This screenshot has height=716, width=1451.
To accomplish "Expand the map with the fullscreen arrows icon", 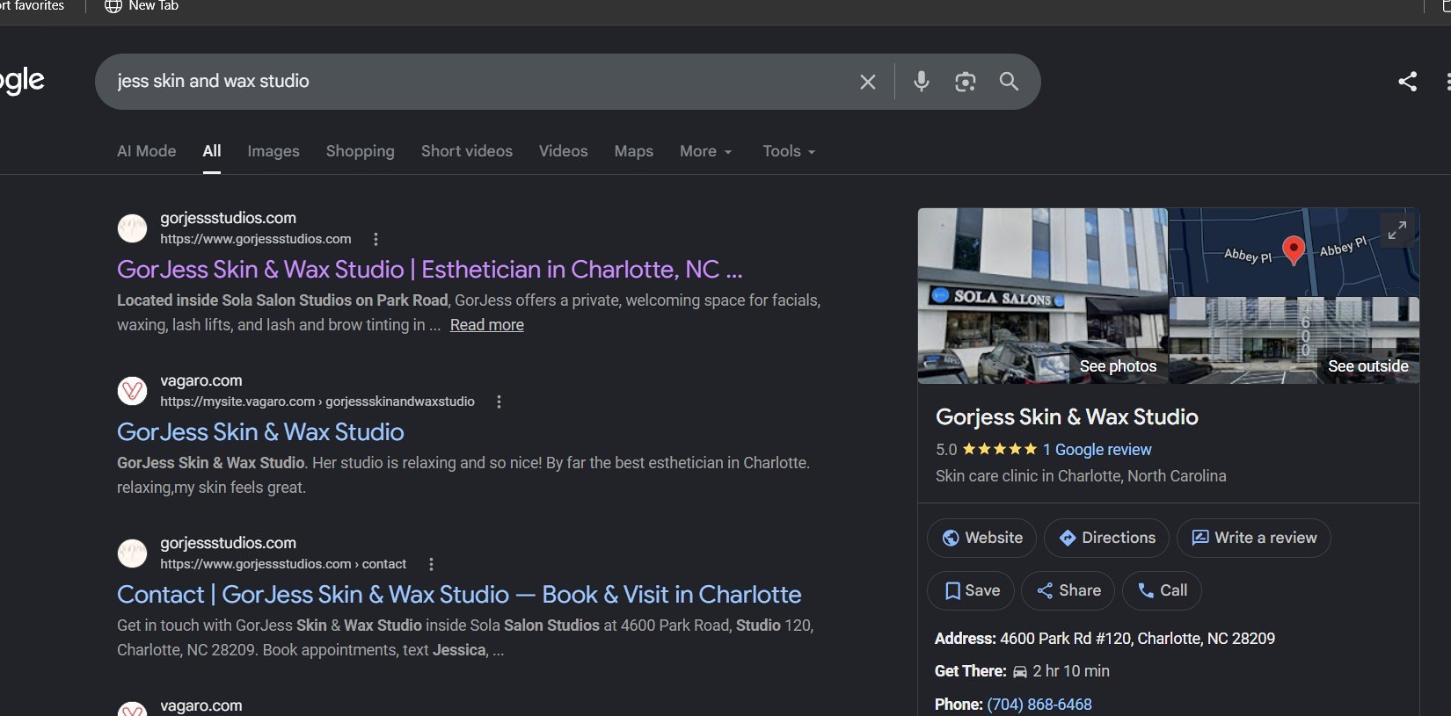I will point(1397,230).
